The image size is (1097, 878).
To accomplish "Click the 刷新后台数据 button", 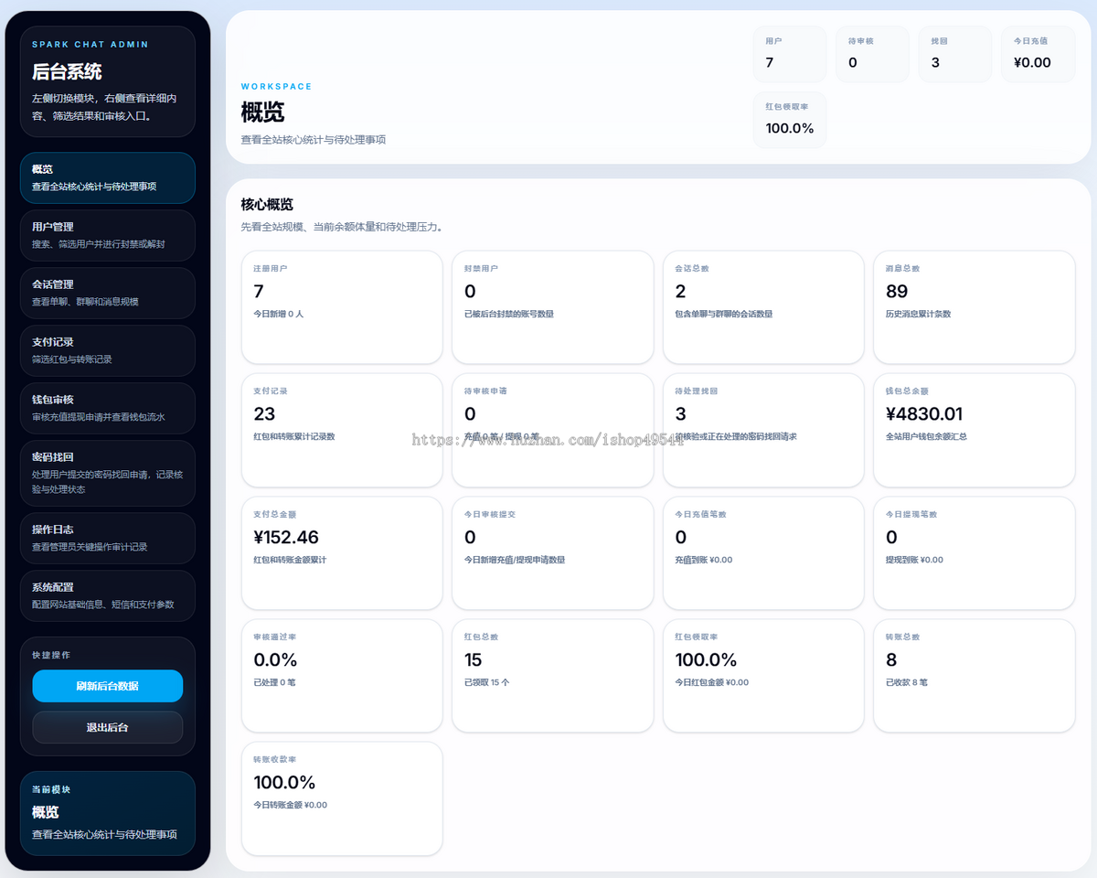I will coord(108,686).
